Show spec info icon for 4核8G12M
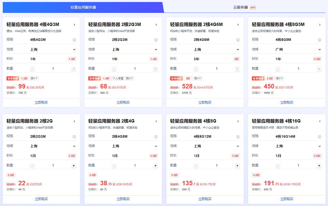 coord(238,137)
